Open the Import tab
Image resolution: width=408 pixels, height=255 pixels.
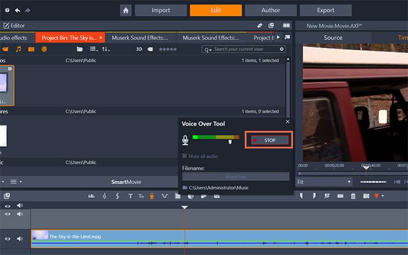[161, 10]
